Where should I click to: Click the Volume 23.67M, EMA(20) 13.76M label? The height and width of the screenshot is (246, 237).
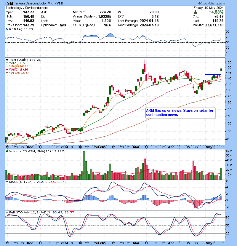click(36, 151)
